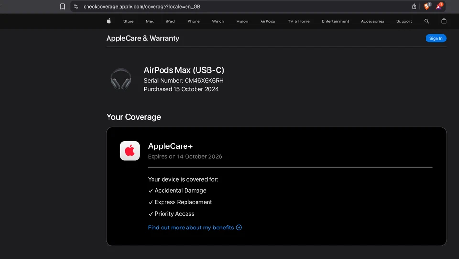The height and width of the screenshot is (259, 459).
Task: Open the Mac menu
Action: click(150, 21)
